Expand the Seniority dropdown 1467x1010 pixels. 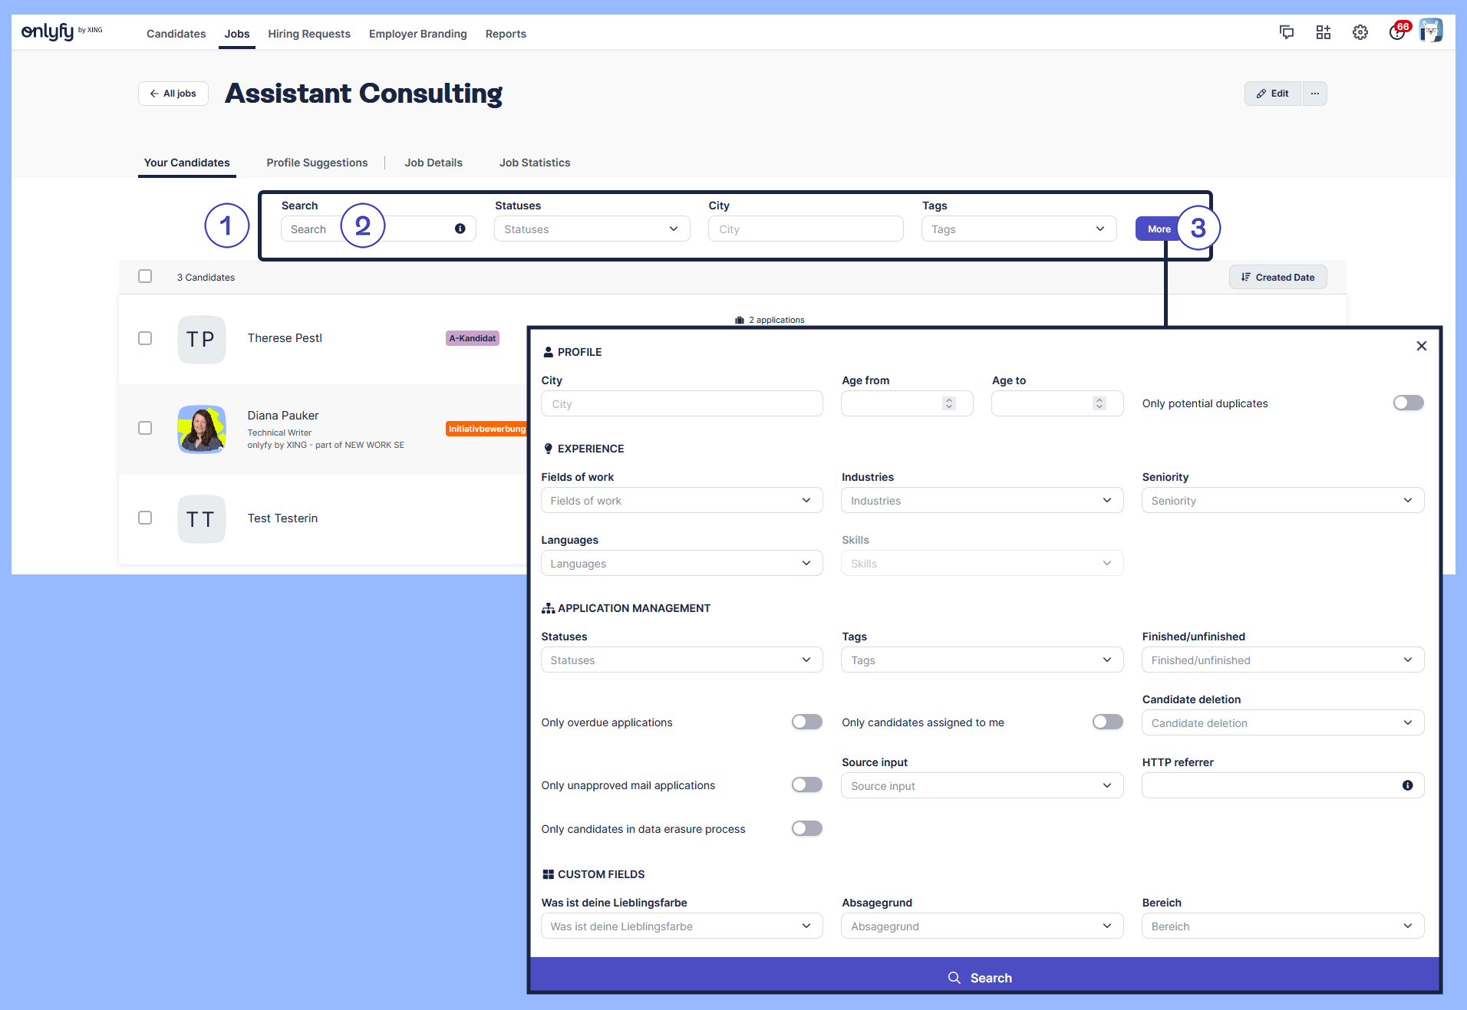1283,501
